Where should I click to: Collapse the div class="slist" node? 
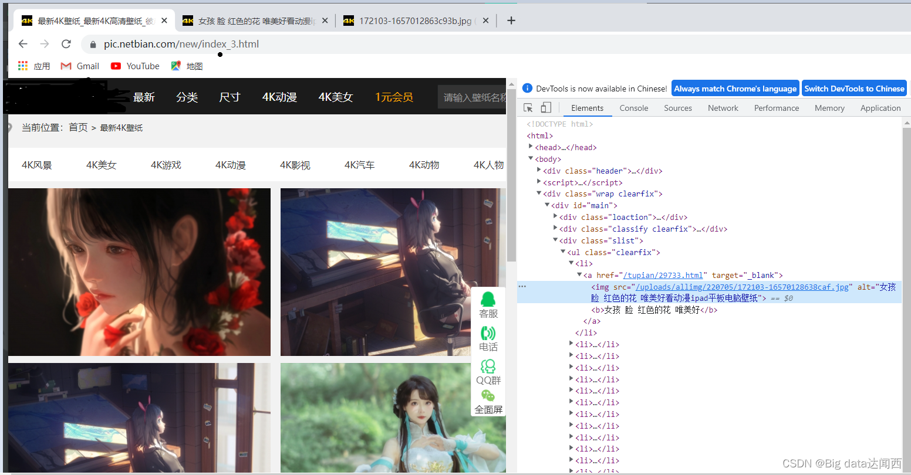[555, 240]
